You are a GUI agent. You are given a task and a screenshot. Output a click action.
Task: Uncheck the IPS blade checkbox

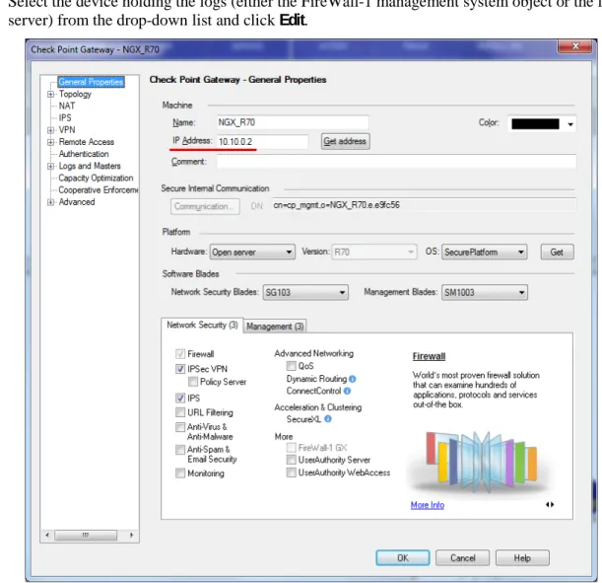[180, 399]
